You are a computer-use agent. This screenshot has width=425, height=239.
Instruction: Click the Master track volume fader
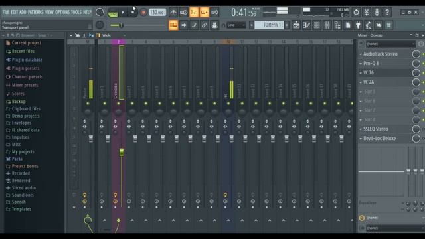[91, 139]
